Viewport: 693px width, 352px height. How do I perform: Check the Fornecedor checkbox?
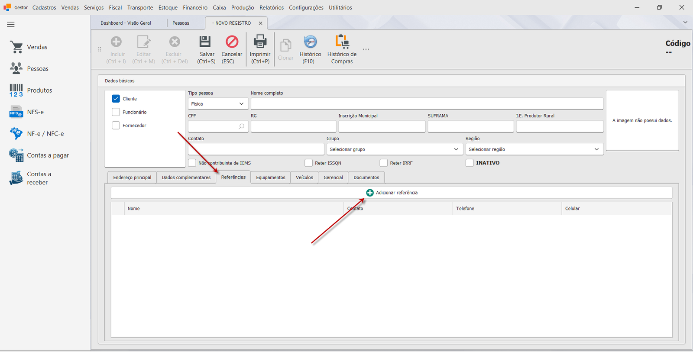click(x=116, y=126)
